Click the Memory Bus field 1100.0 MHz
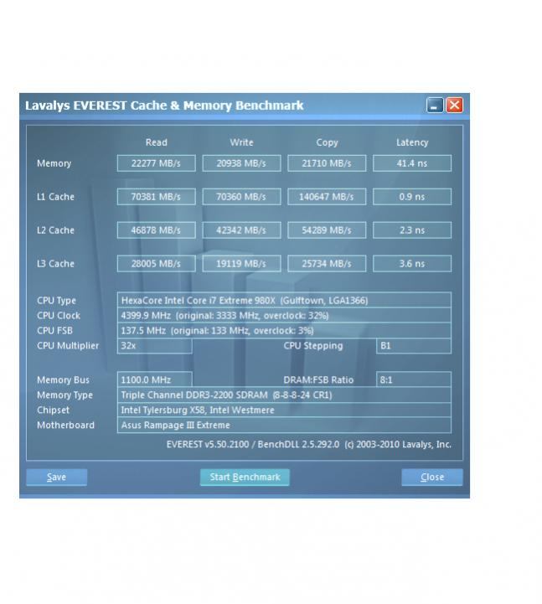Screen dimensions: 542x604 154,379
